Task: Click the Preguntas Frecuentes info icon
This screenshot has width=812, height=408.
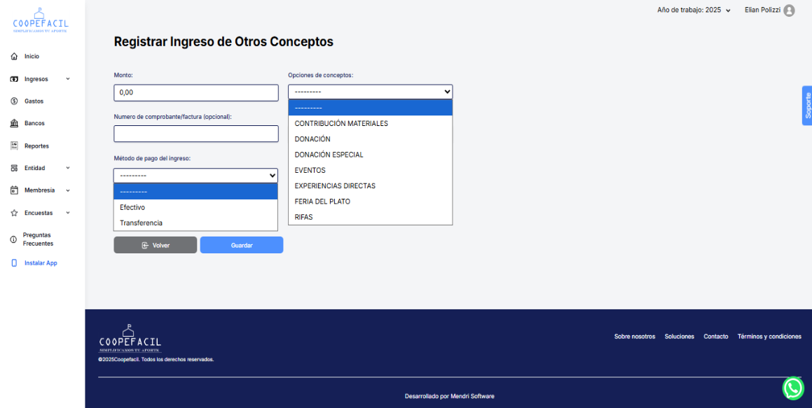Action: (x=13, y=239)
